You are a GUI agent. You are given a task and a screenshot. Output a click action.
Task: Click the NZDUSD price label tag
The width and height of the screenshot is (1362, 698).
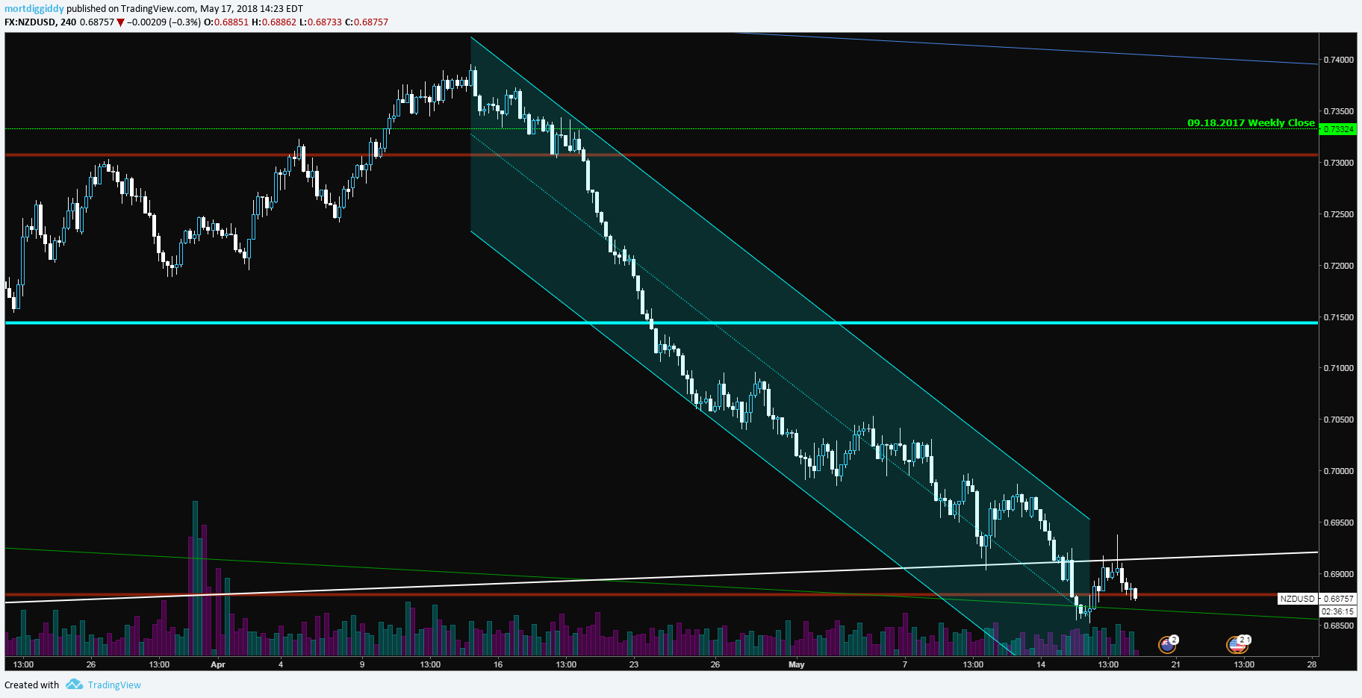pos(1297,599)
